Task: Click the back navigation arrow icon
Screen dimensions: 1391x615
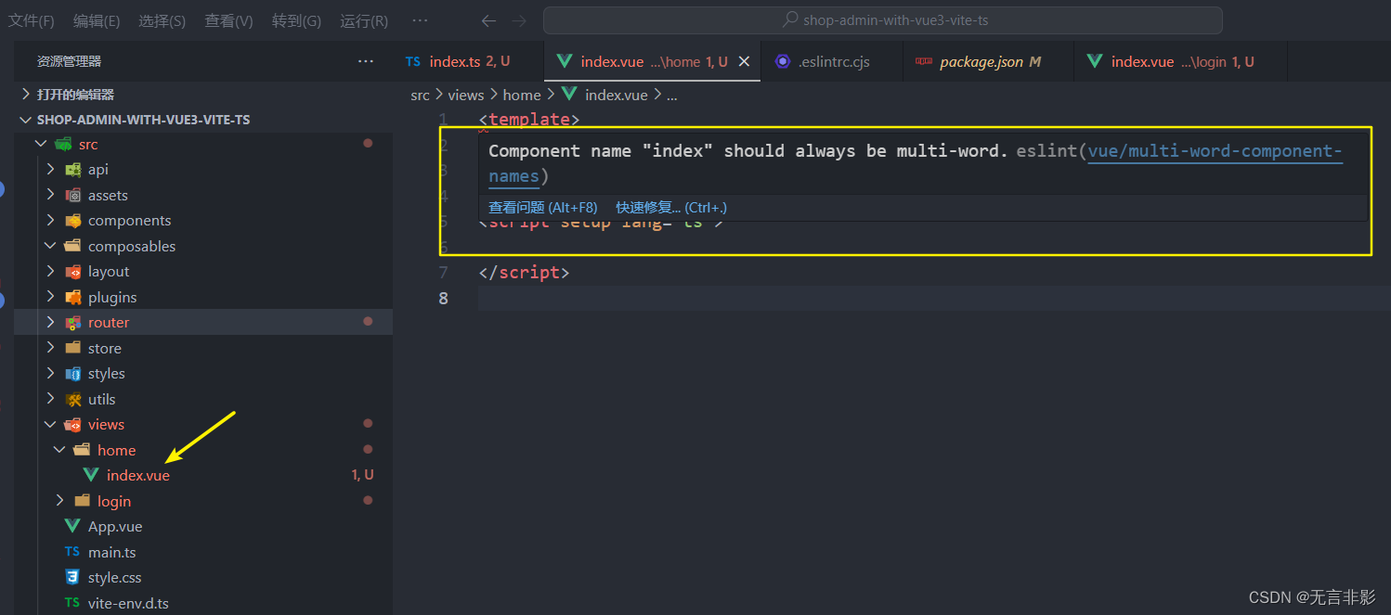Action: 489,20
